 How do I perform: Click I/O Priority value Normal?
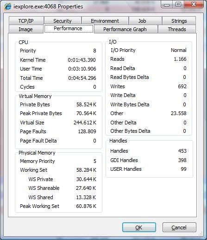point(179,50)
